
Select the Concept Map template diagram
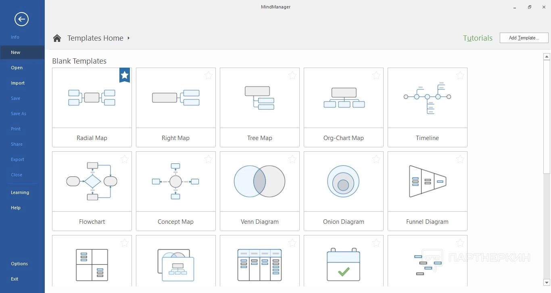coord(176,181)
